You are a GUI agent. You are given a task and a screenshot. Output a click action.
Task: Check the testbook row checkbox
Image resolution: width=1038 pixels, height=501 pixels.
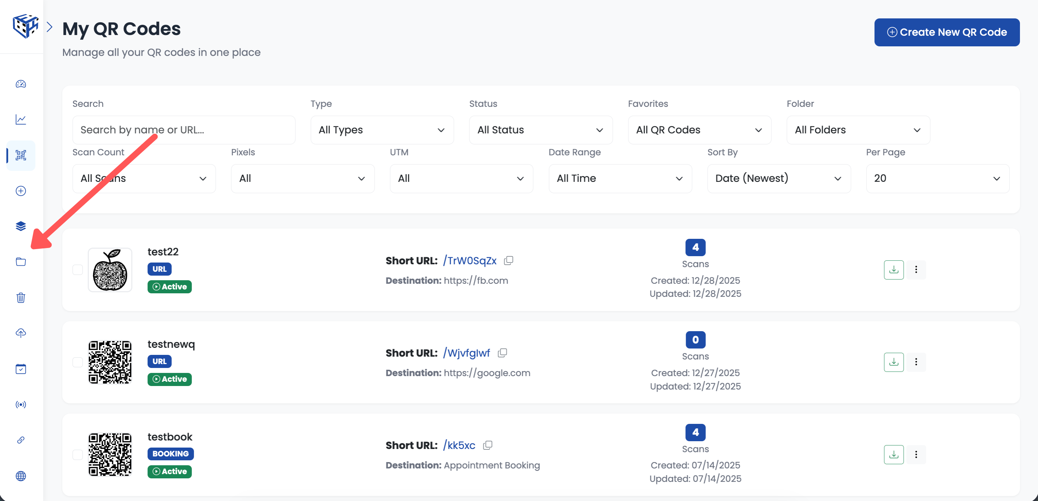coord(78,454)
